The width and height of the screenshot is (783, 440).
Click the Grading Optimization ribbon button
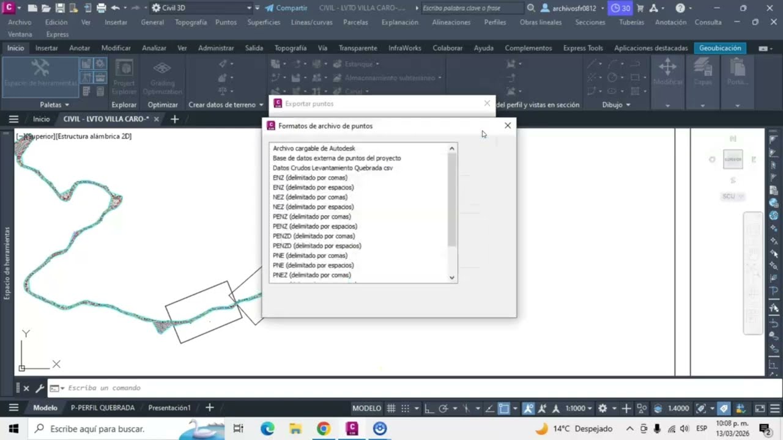(x=162, y=76)
